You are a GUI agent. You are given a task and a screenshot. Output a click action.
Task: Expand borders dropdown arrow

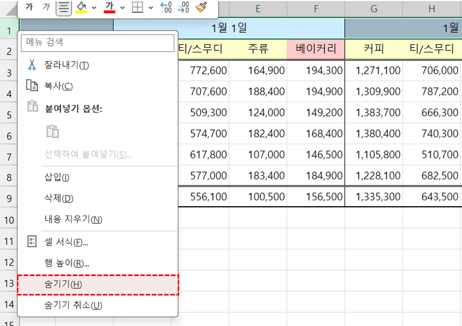[151, 8]
